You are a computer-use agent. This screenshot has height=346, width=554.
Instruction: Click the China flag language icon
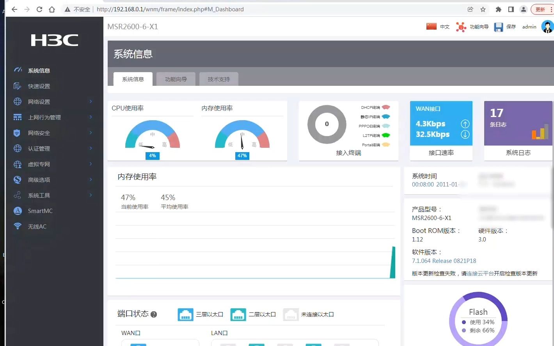point(431,26)
